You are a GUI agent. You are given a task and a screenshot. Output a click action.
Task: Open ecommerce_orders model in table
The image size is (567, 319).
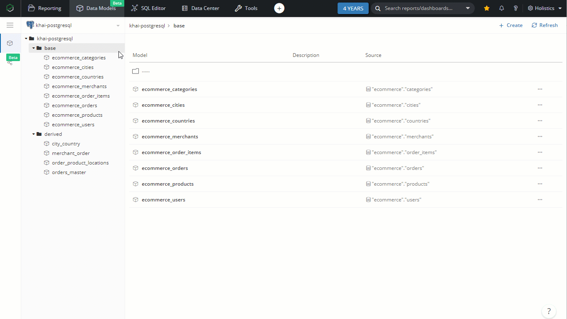[x=165, y=168]
